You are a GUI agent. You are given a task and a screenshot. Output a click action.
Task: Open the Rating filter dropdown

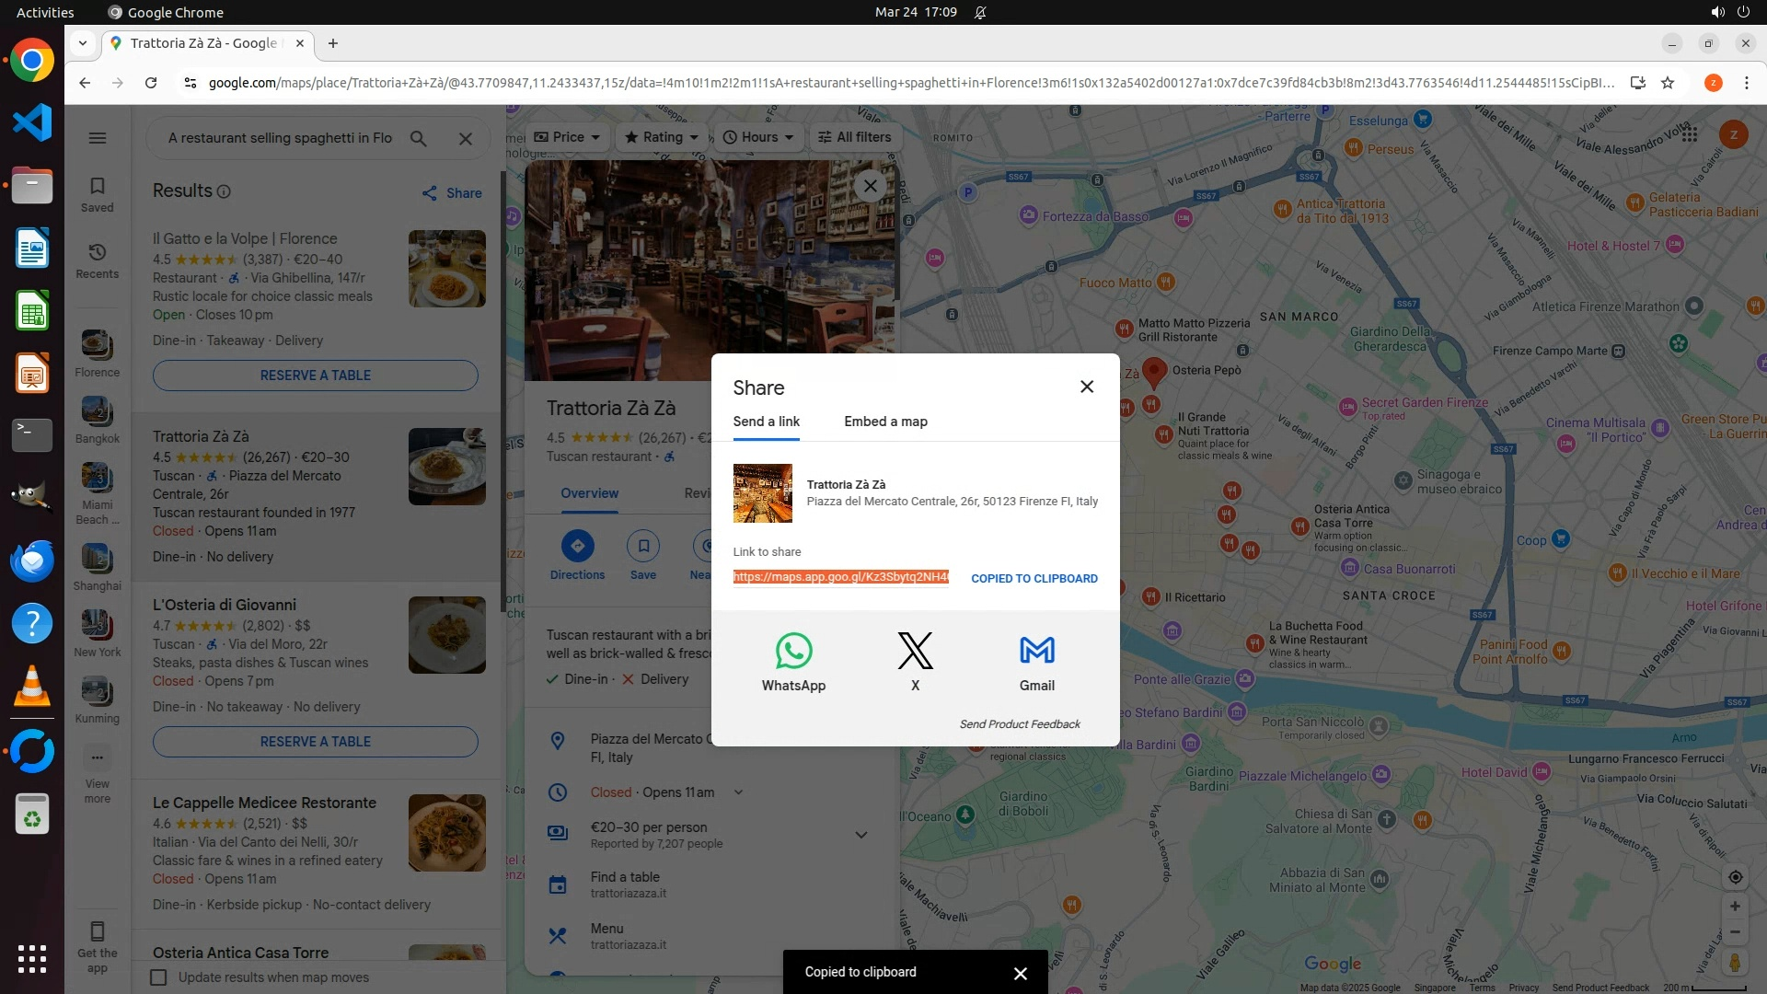pyautogui.click(x=662, y=137)
